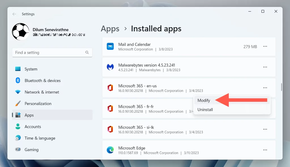Open Gaming settings in sidebar
The height and width of the screenshot is (167, 290).
pyautogui.click(x=31, y=150)
